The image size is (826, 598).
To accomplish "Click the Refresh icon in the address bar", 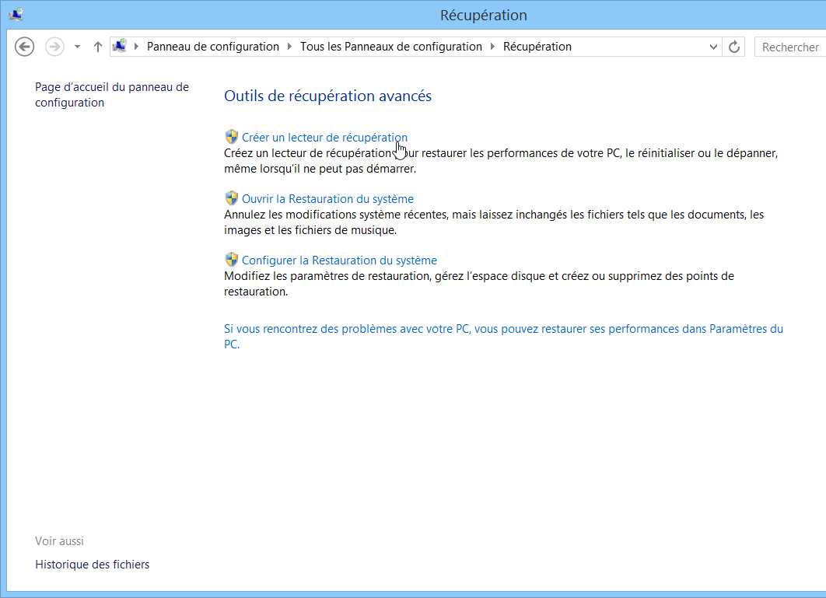I will click(x=733, y=47).
